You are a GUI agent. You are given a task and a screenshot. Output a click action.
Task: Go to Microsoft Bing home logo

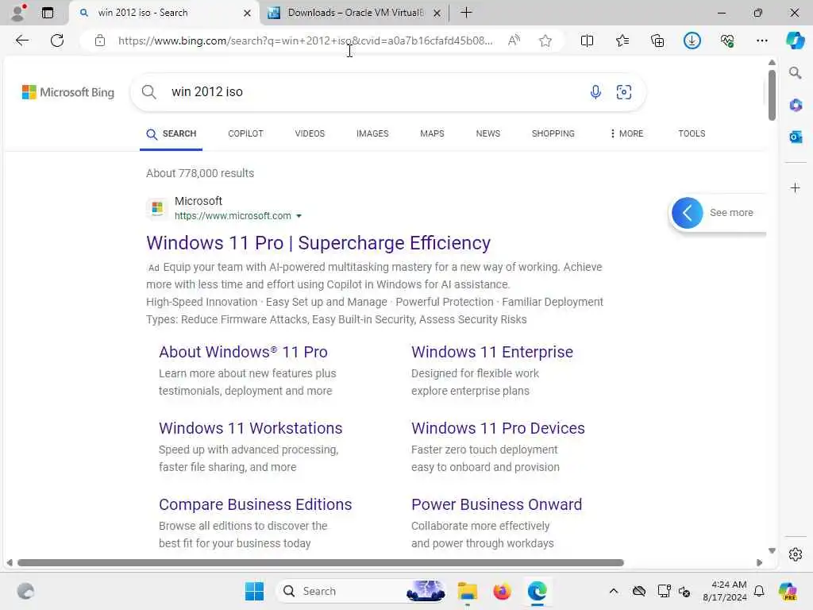click(68, 92)
